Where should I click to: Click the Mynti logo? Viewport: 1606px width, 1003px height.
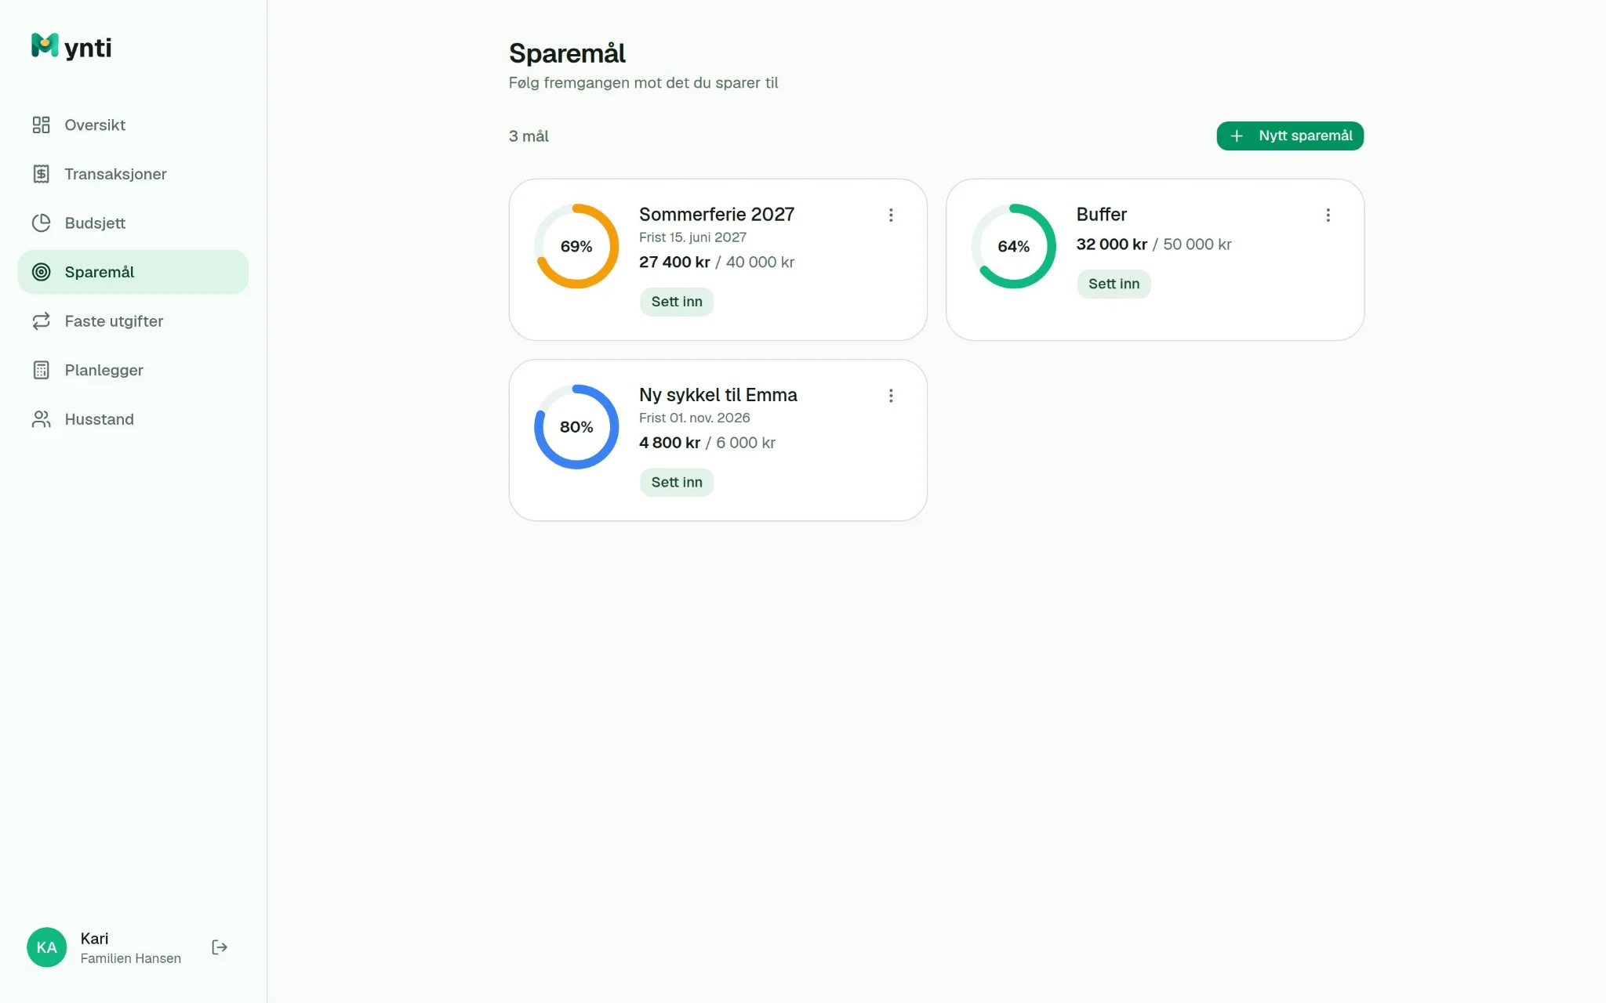click(x=71, y=47)
